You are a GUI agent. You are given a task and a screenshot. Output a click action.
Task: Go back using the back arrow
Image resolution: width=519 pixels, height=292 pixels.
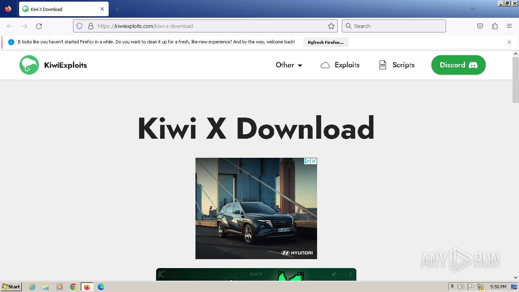10,26
